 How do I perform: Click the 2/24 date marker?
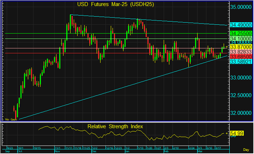click(x=191, y=147)
